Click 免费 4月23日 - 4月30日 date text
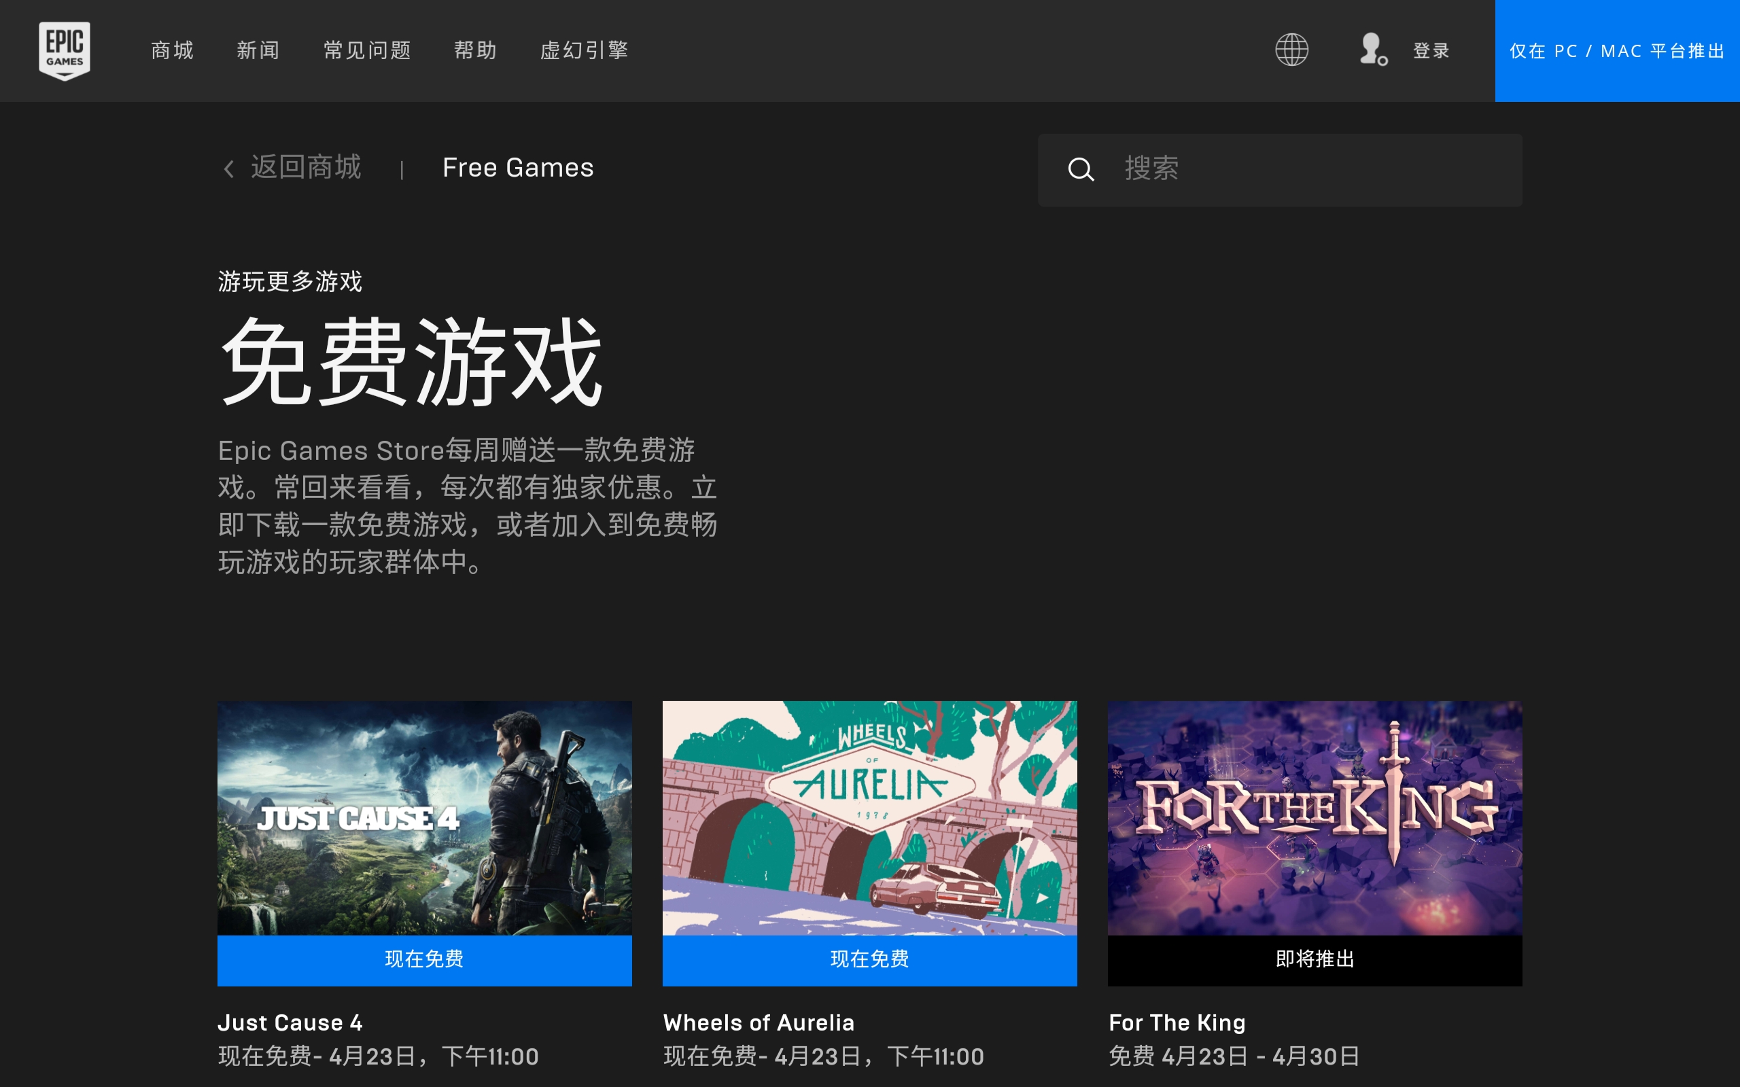The width and height of the screenshot is (1740, 1087). pyautogui.click(x=1234, y=1056)
